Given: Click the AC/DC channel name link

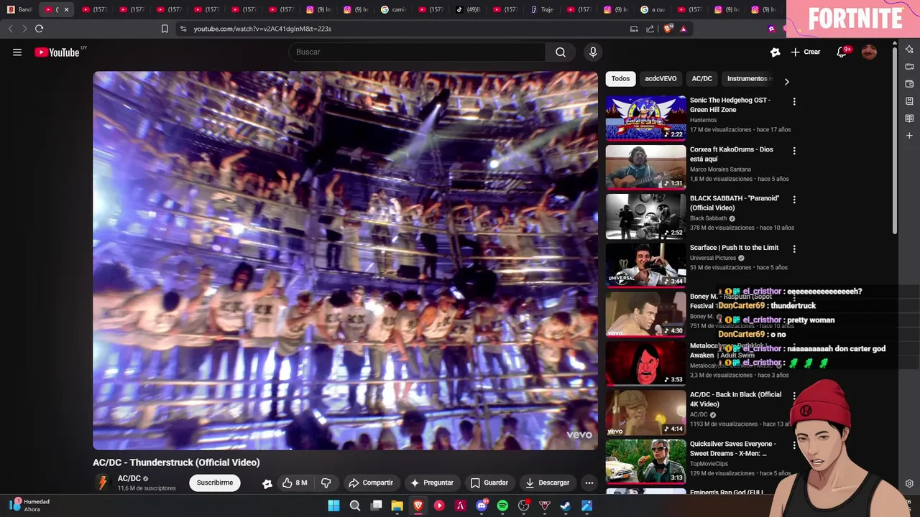Looking at the screenshot, I should tap(129, 478).
